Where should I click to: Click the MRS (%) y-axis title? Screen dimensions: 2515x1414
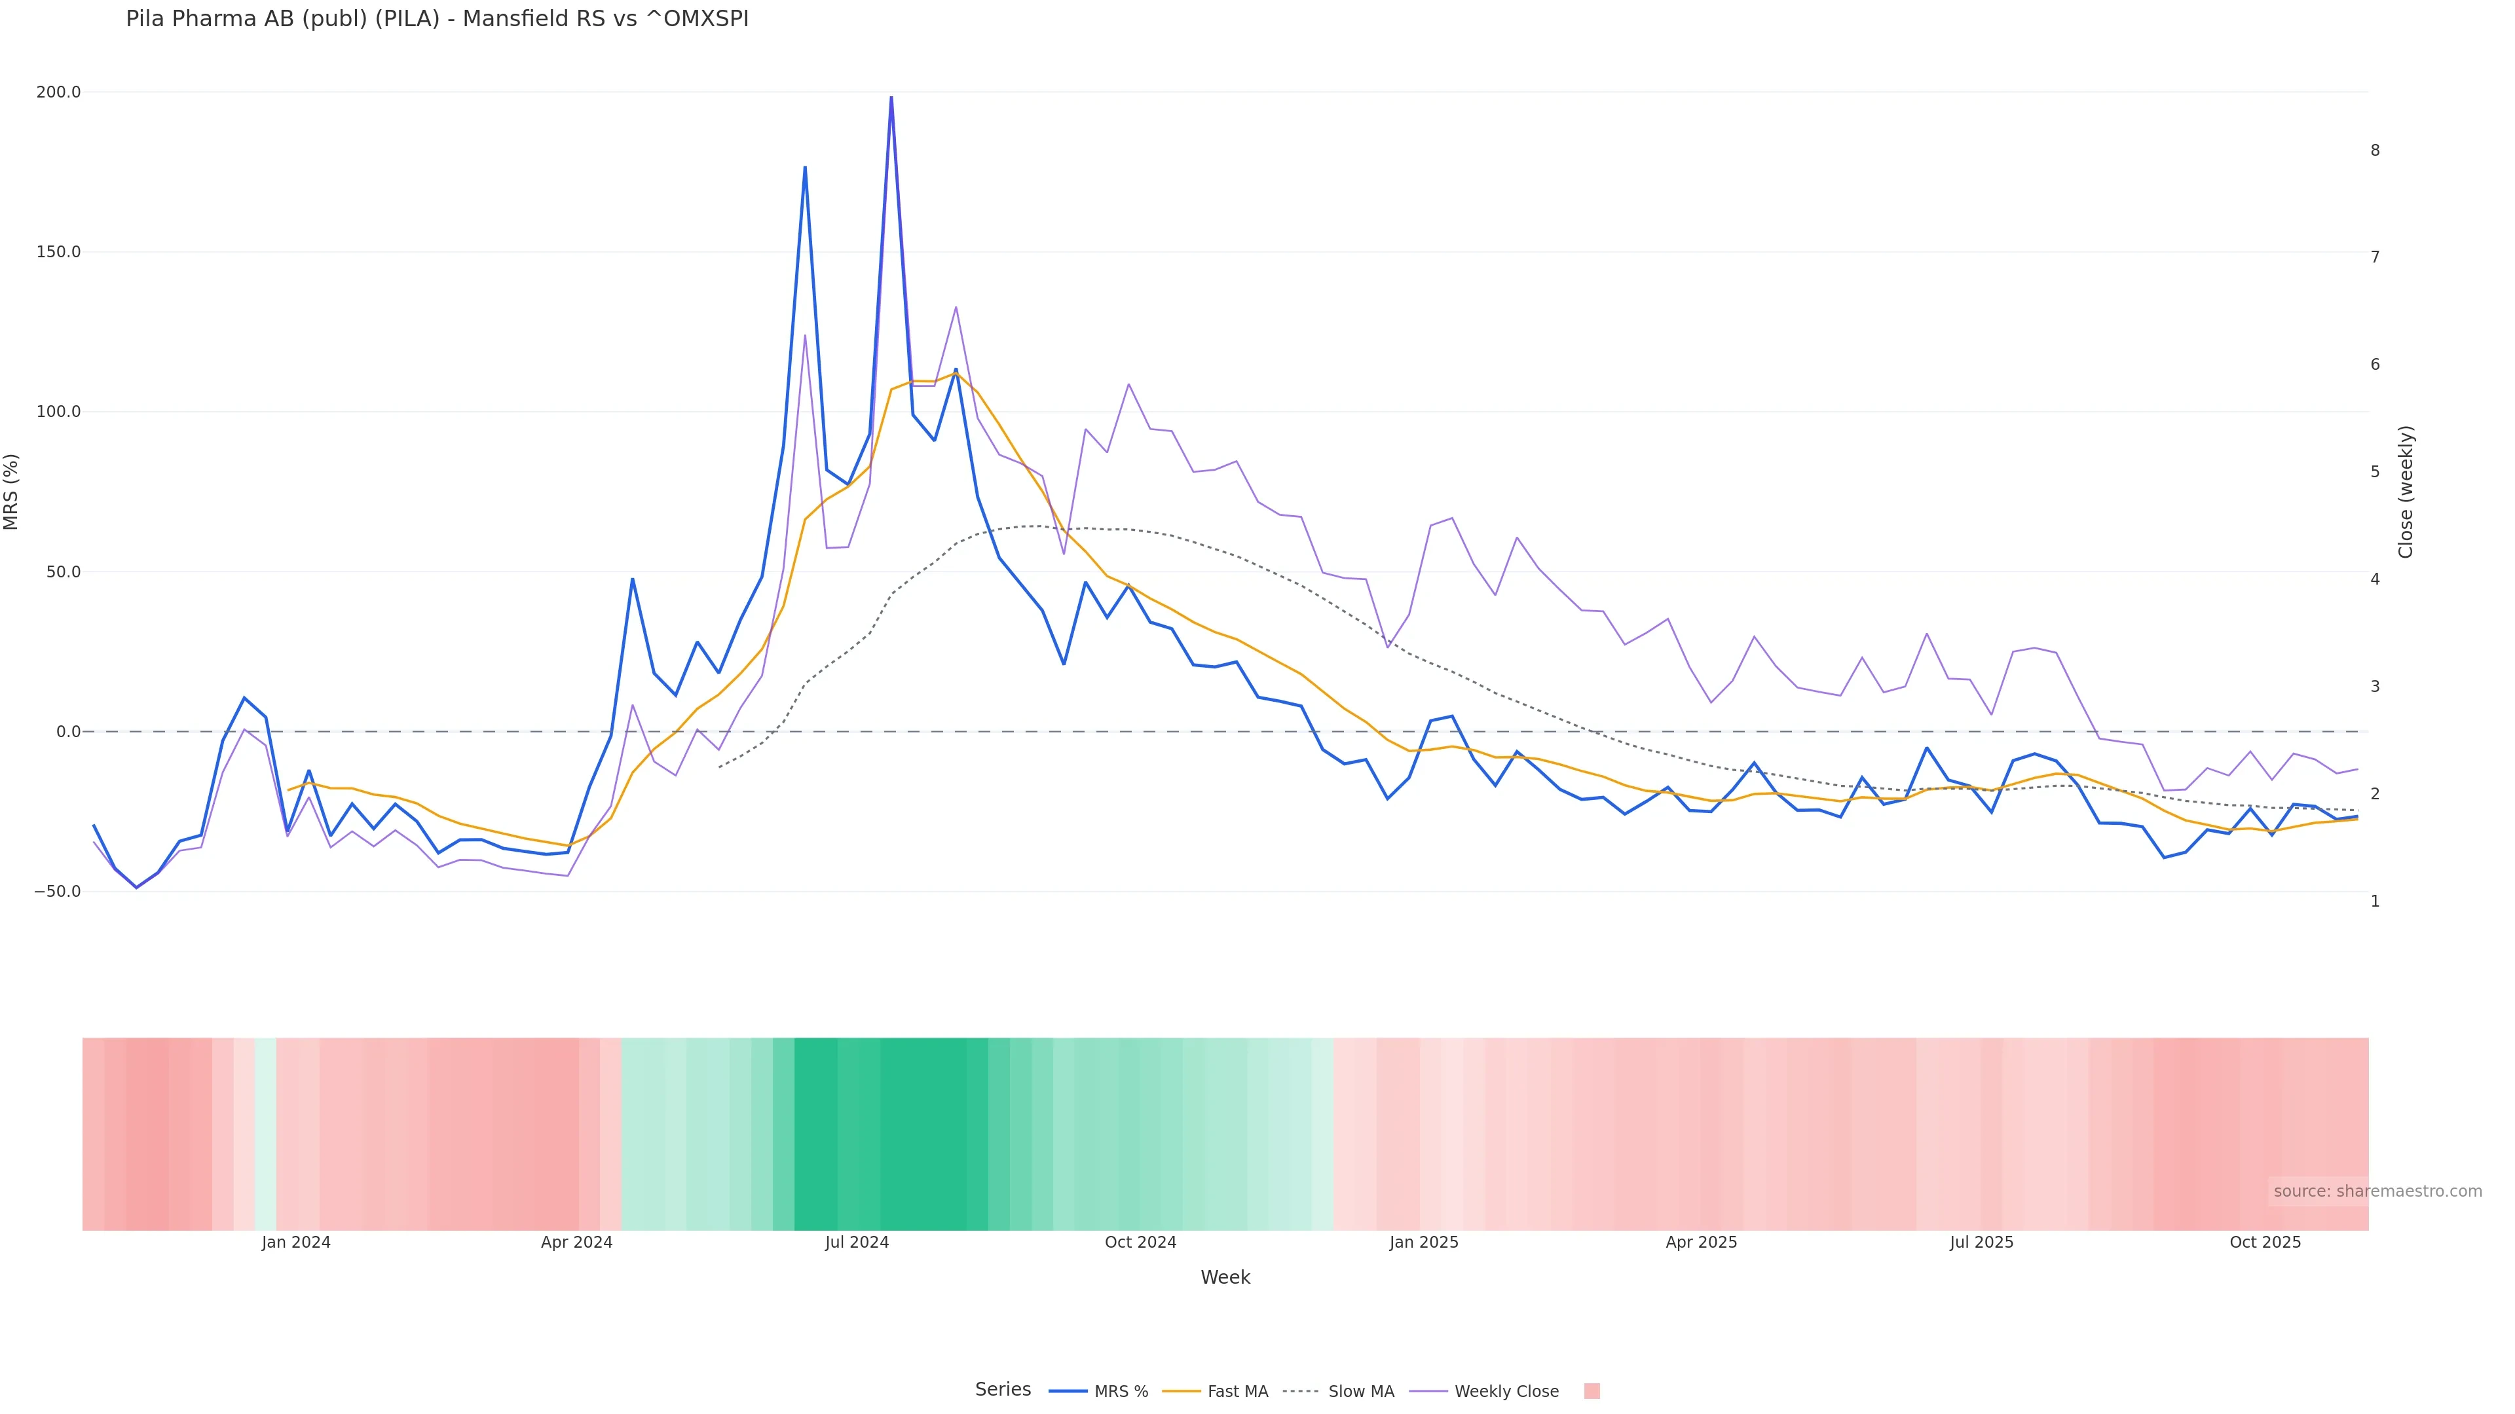tap(12, 492)
